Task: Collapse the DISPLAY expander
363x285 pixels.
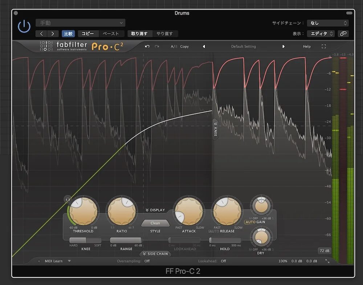Action: [x=155, y=210]
